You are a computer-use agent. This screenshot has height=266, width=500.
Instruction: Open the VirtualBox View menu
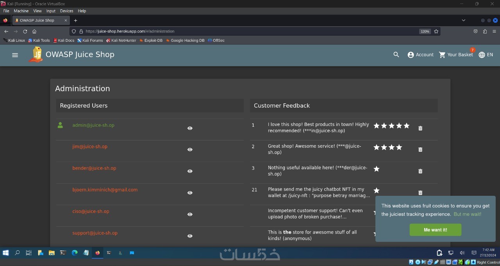point(37,11)
